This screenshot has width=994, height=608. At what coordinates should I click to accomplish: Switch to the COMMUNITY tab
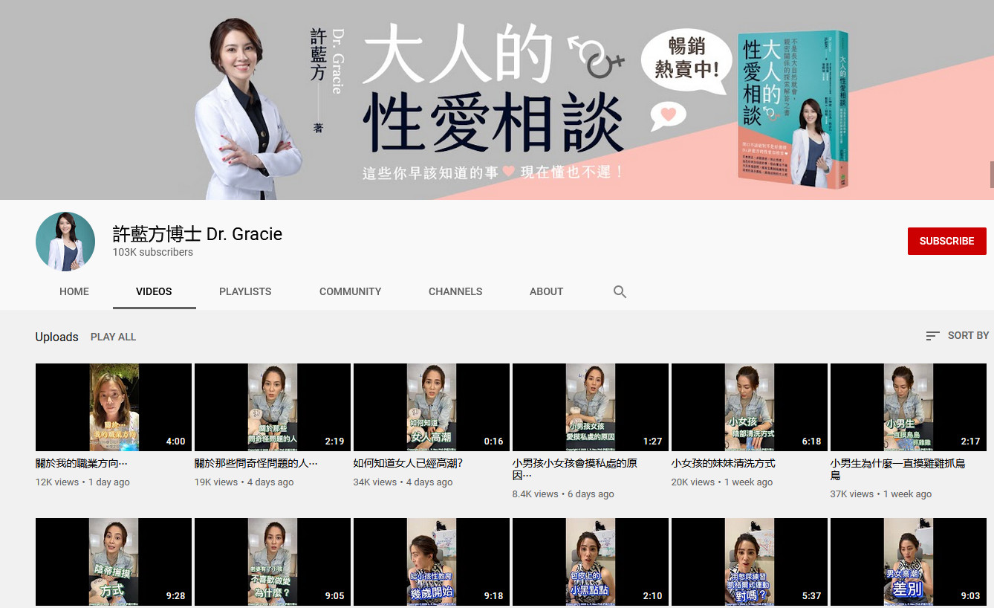tap(350, 291)
